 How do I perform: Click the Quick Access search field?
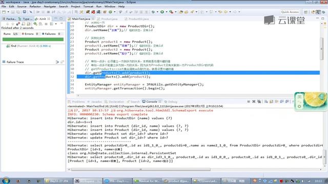click(x=290, y=12)
